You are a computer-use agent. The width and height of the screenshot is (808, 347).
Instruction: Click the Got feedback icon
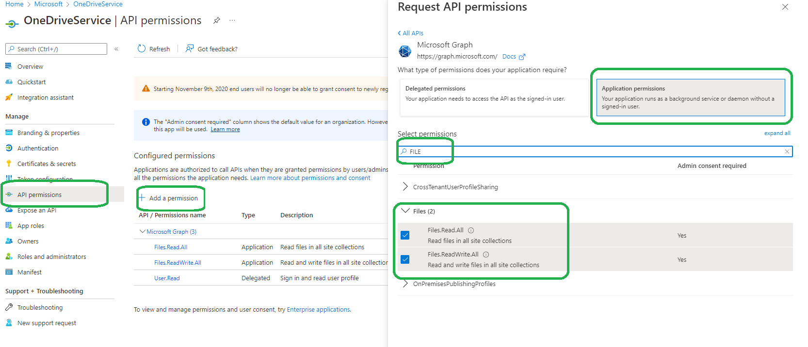tap(190, 48)
